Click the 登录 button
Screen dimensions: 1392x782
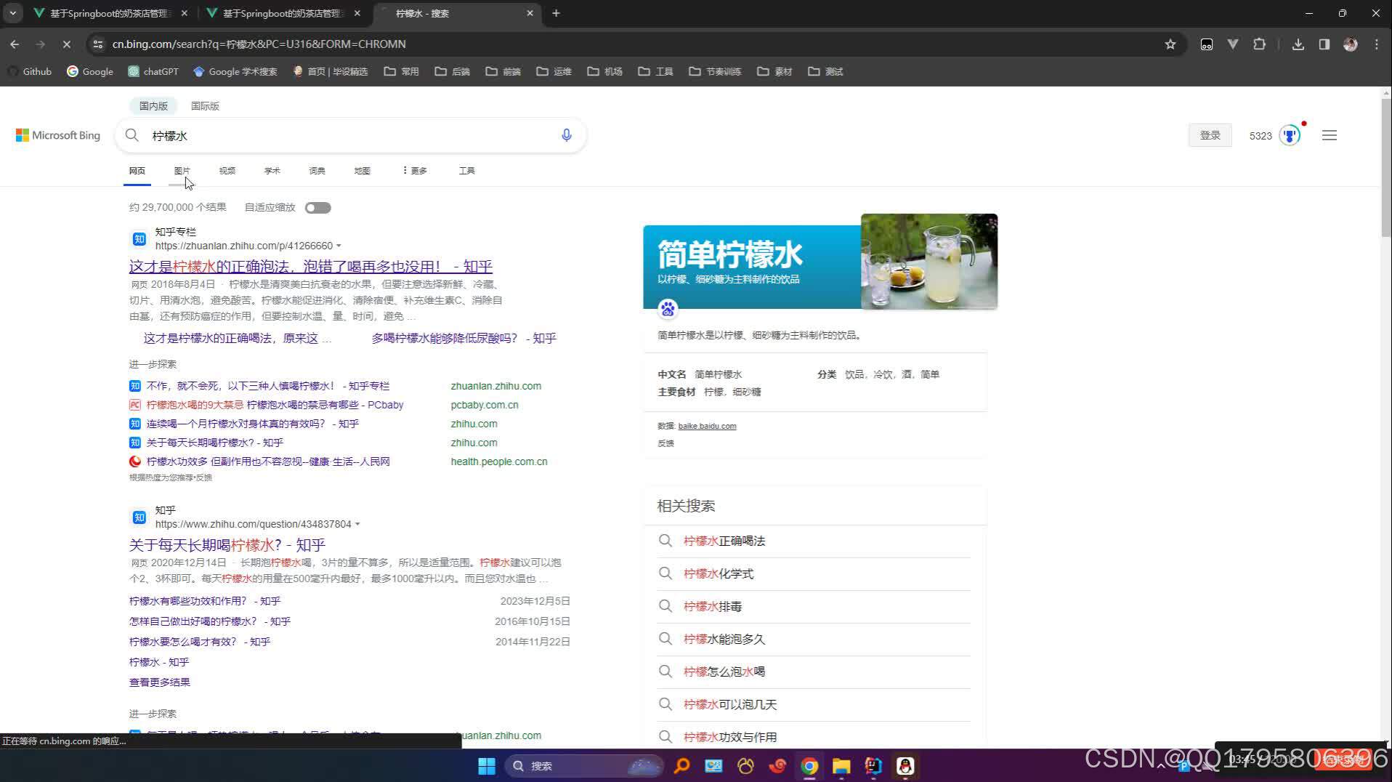(x=1209, y=135)
